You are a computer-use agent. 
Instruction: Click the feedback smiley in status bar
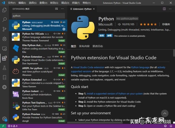click(x=165, y=126)
